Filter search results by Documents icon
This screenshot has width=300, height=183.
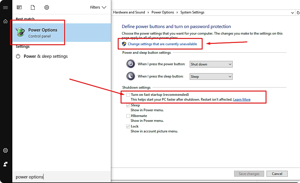[33, 7]
